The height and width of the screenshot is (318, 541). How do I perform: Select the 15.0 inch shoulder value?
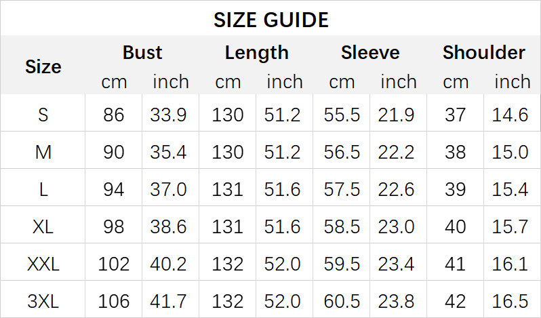(510, 152)
